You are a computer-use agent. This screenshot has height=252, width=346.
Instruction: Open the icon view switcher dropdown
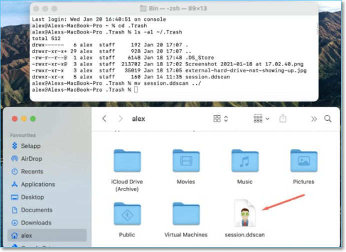[220, 119]
